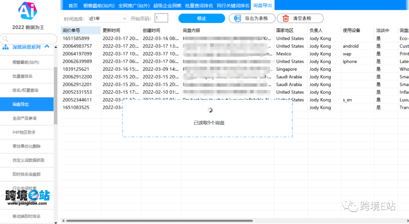Image resolution: width=409 pixels, height=224 pixels.
Task: Click the sidebar scrollbar up arrow
Action: point(56,47)
